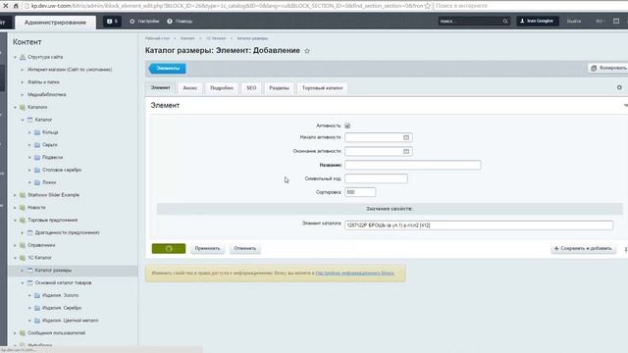Click the blue Элементы back button
628x353 pixels.
click(168, 69)
